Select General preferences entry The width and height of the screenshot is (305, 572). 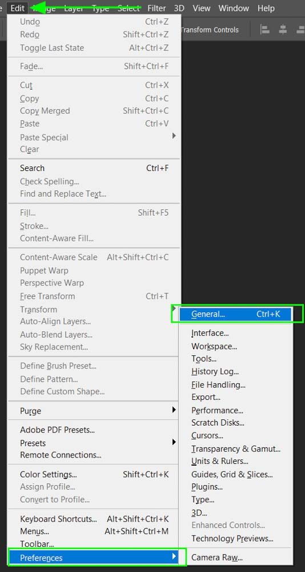click(x=236, y=314)
